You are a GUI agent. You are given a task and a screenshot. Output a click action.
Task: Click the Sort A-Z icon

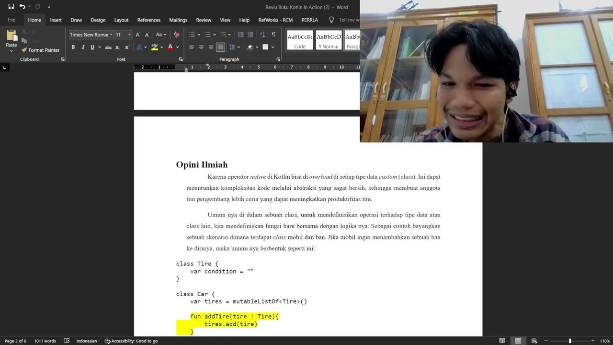pyautogui.click(x=262, y=34)
